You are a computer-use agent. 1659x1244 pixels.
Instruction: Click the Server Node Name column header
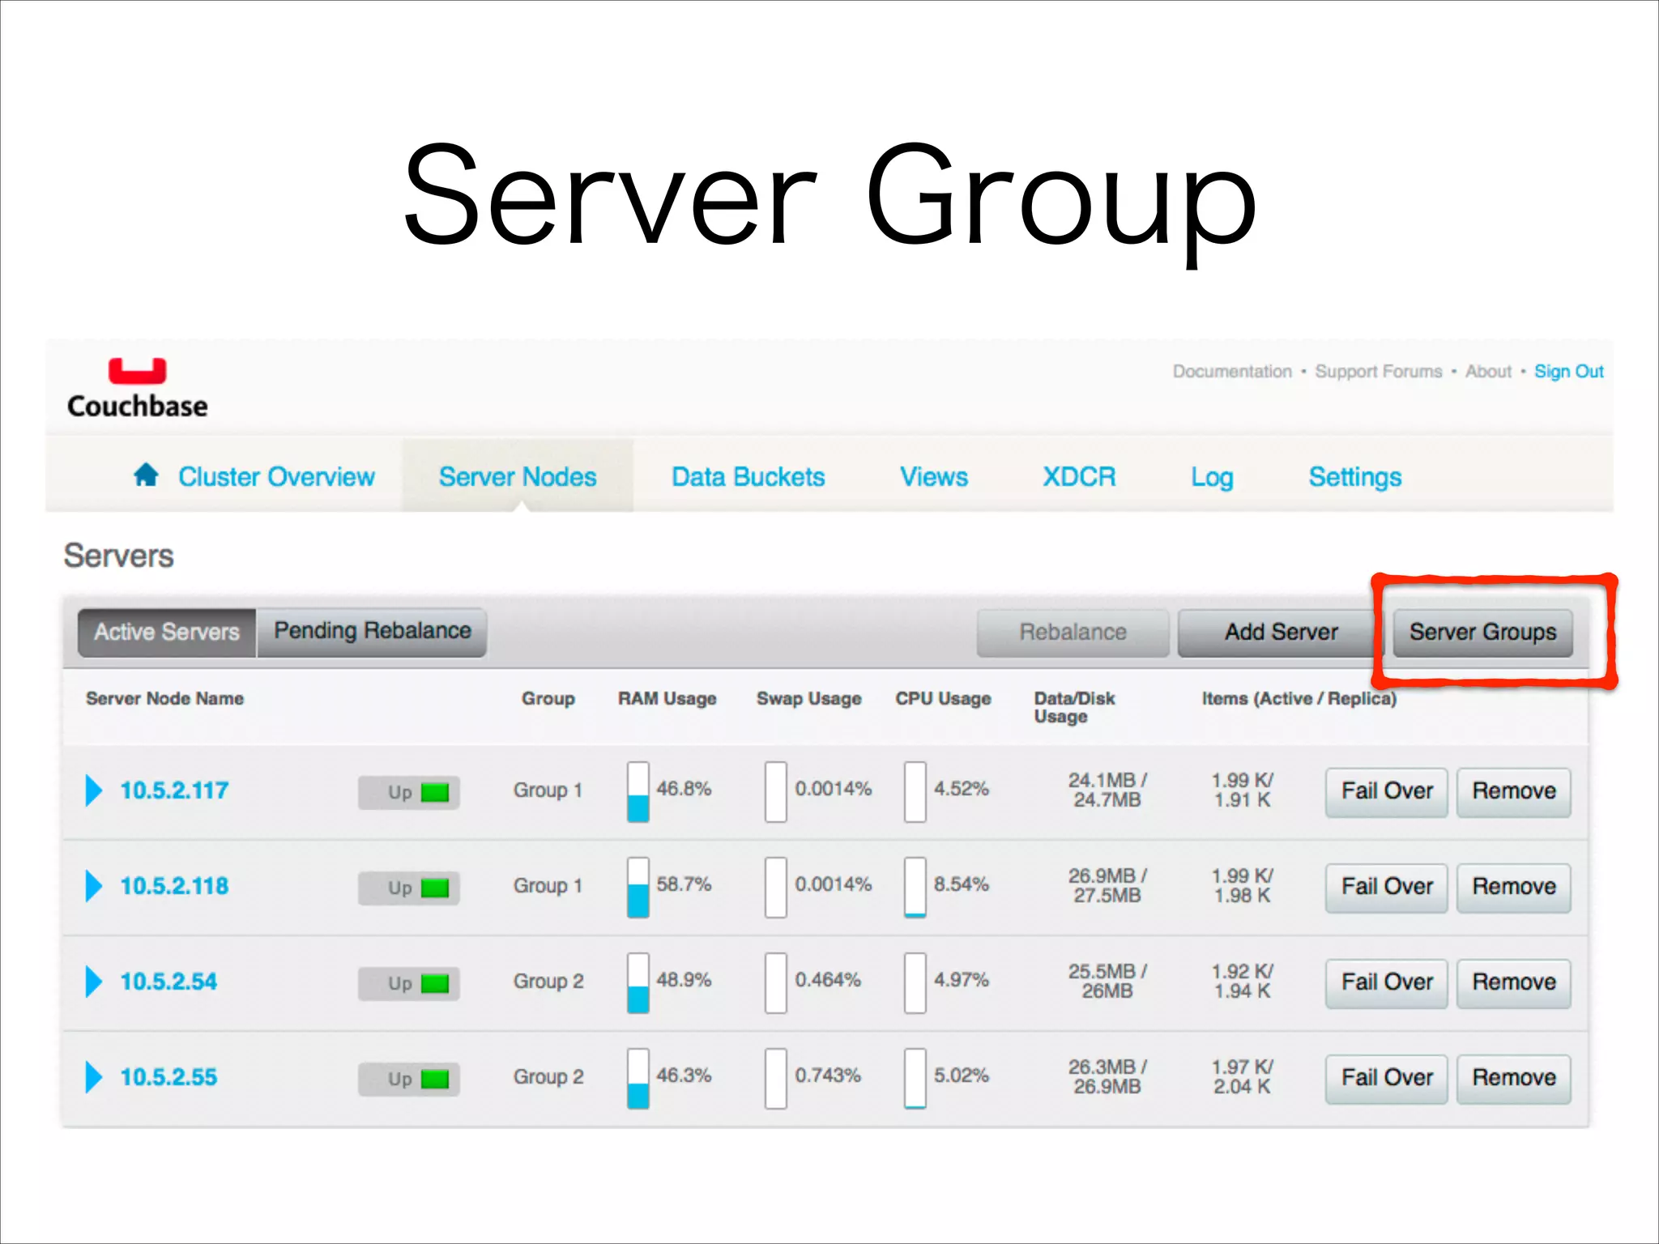(164, 698)
